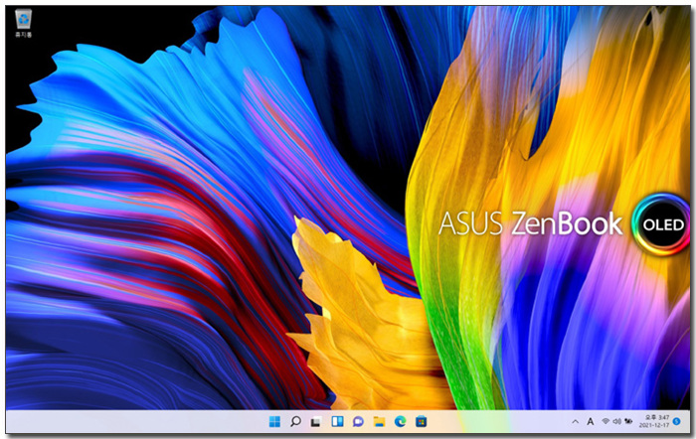Expand hidden system tray icons chevron
696x439 pixels.
[576, 422]
